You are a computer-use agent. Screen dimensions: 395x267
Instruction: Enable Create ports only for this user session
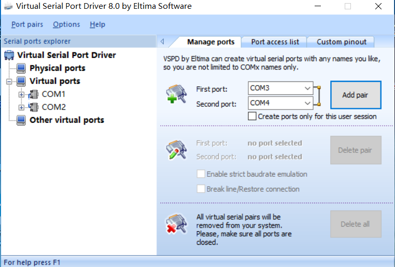coord(252,116)
